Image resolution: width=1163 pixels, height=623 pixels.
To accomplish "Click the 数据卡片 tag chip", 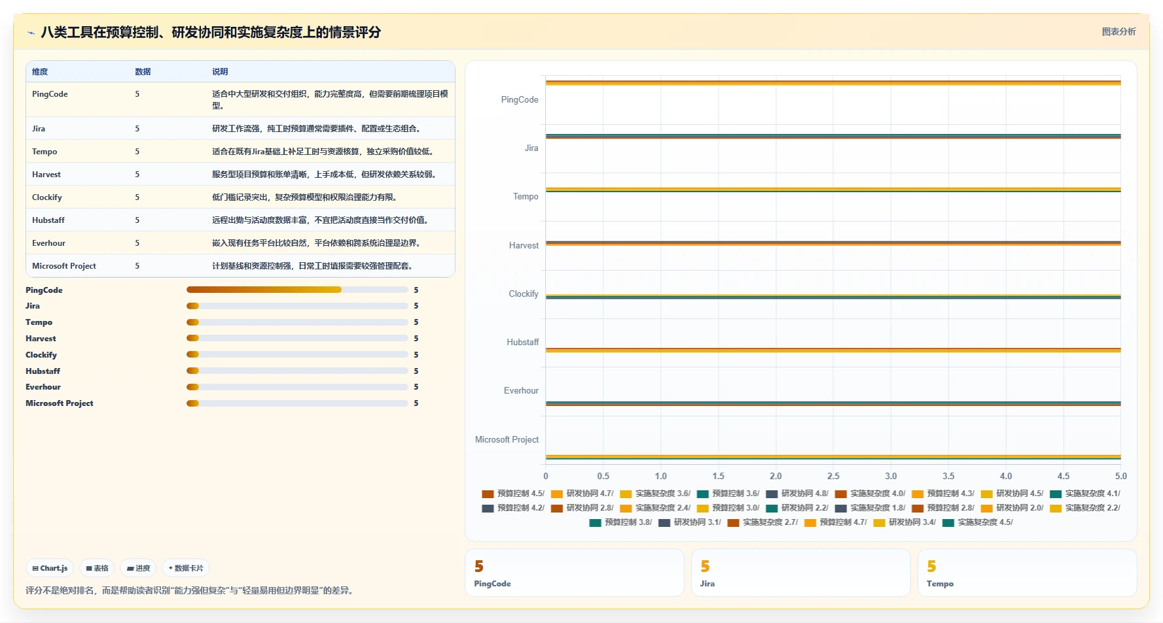I will pyautogui.click(x=186, y=568).
